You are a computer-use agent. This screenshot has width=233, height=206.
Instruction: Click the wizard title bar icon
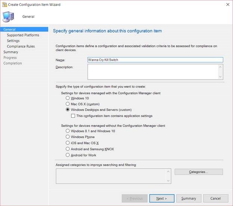(4, 4)
